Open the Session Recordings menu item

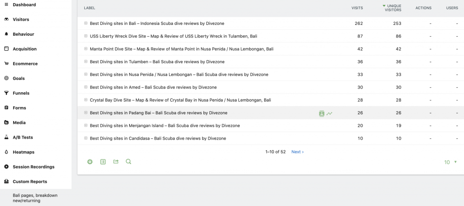click(x=34, y=167)
